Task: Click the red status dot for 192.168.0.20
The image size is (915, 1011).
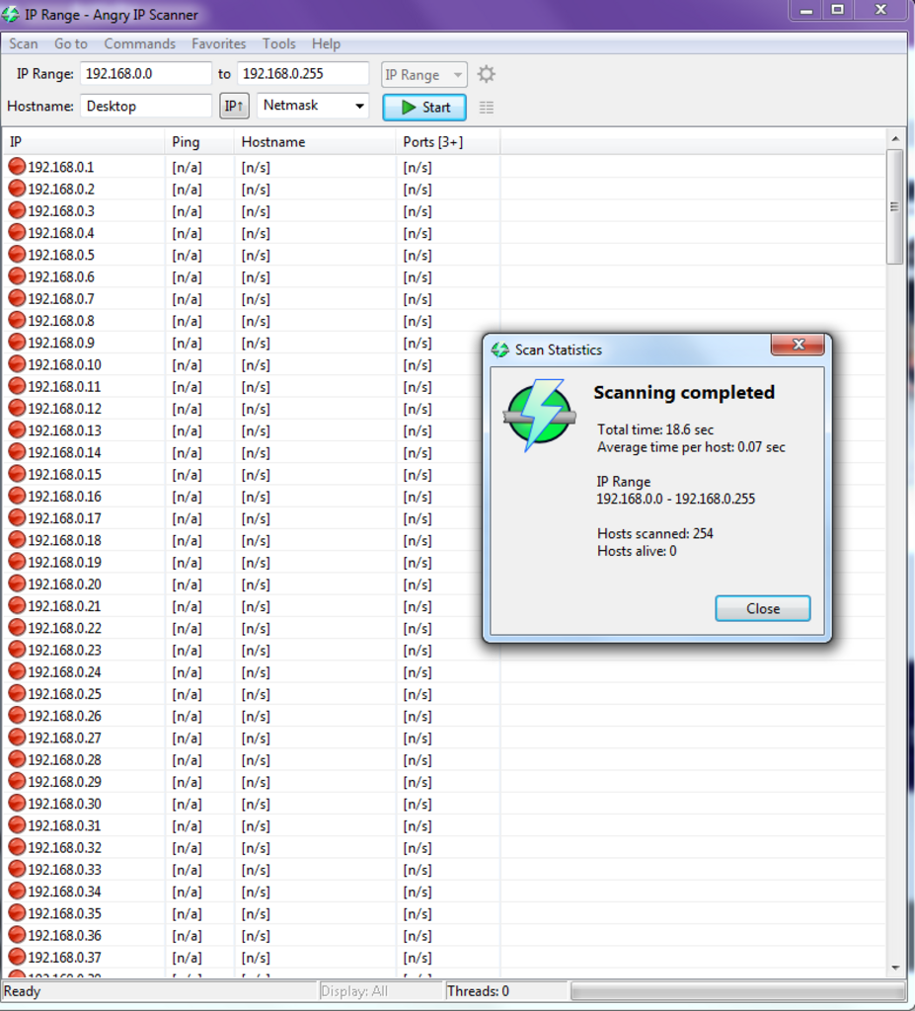Action: 17,583
